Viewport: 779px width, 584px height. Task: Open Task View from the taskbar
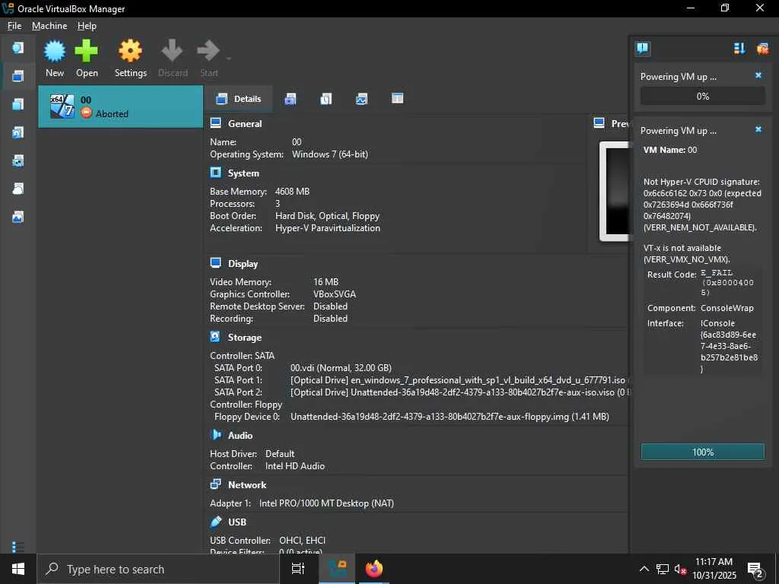[298, 569]
